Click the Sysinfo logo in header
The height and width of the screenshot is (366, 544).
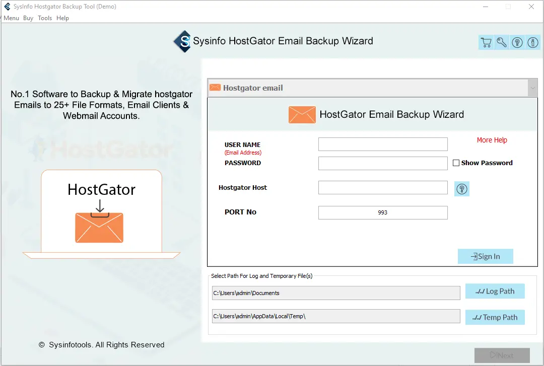pyautogui.click(x=182, y=41)
